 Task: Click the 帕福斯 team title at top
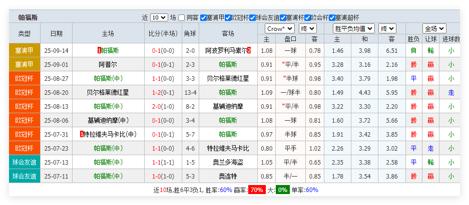(28, 17)
